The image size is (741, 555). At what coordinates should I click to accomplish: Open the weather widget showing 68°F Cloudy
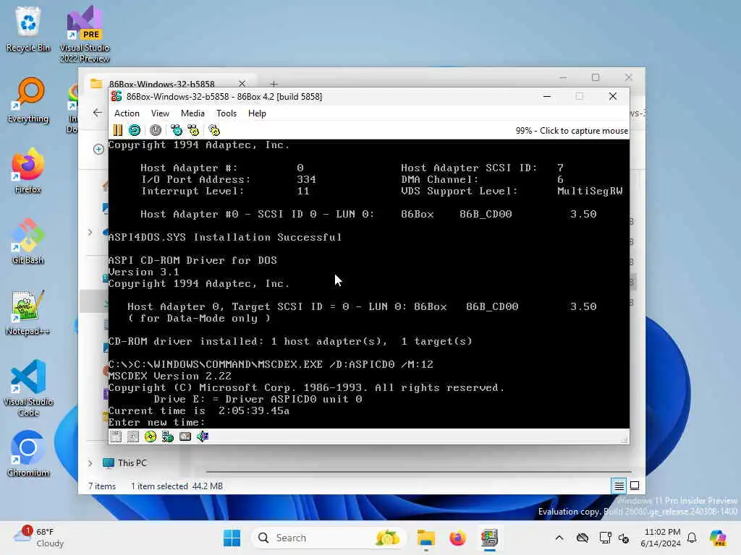coord(40,538)
